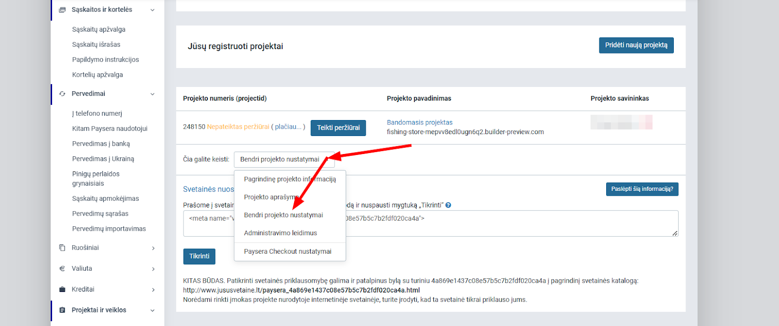Click the Tikrinti button
The width and height of the screenshot is (779, 326).
(x=199, y=256)
